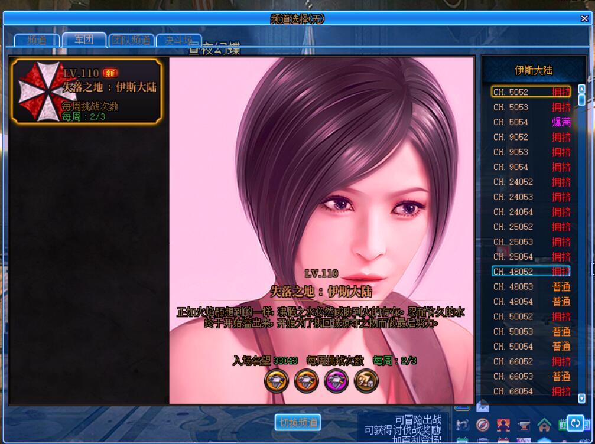Click the channel list scrollbar thumb

(581, 100)
